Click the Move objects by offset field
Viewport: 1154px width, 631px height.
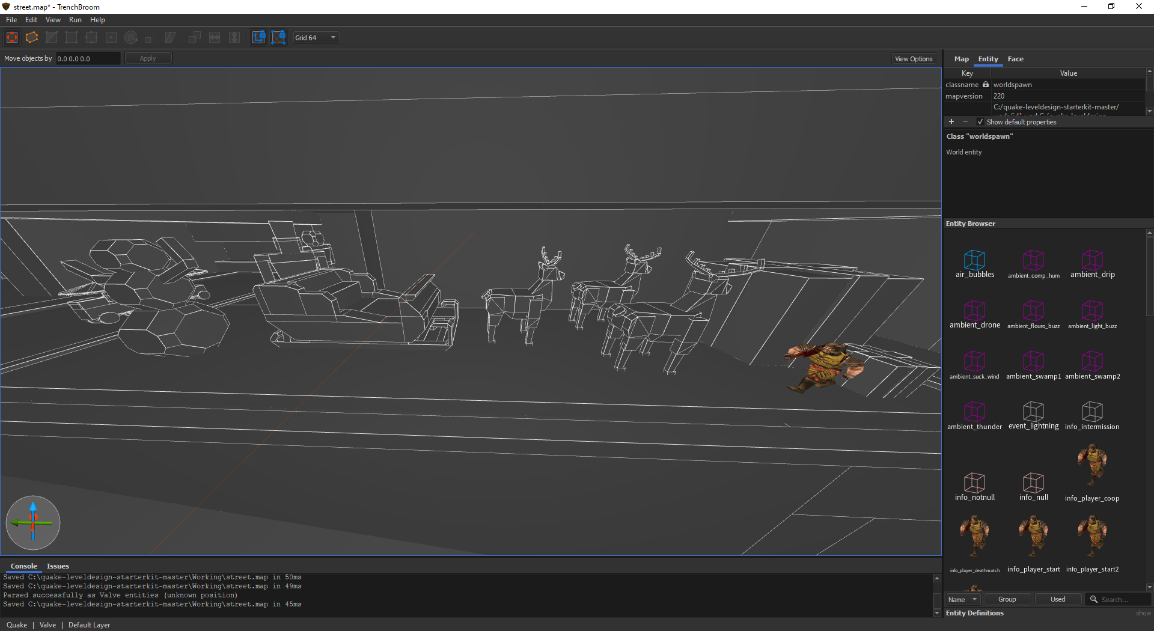(x=88, y=58)
